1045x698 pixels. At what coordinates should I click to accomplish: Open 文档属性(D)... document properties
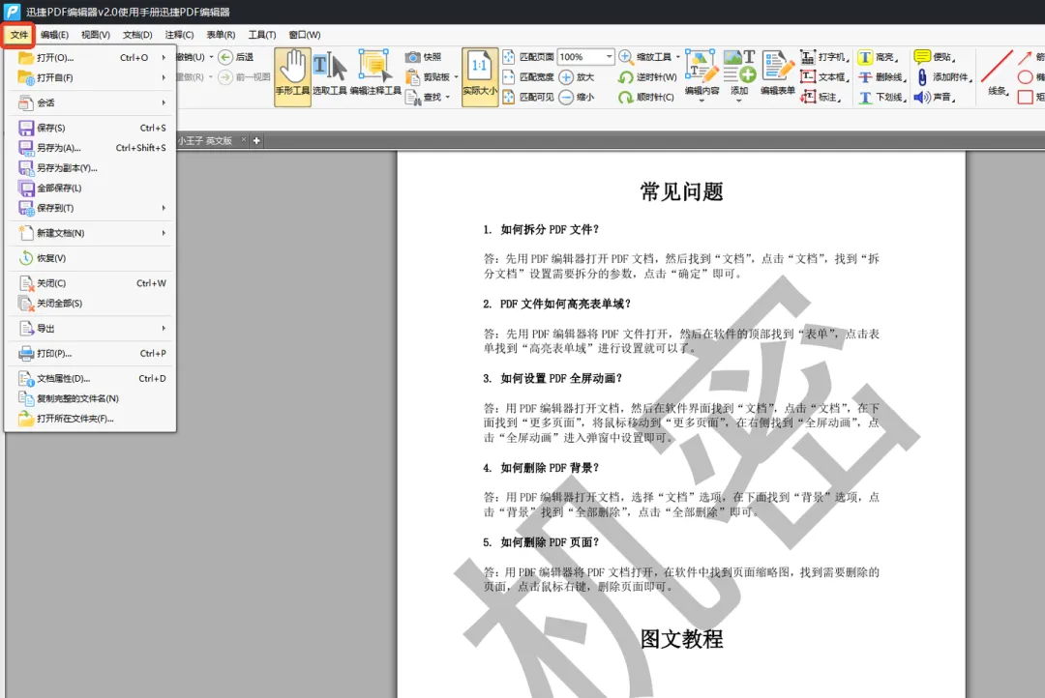91,378
